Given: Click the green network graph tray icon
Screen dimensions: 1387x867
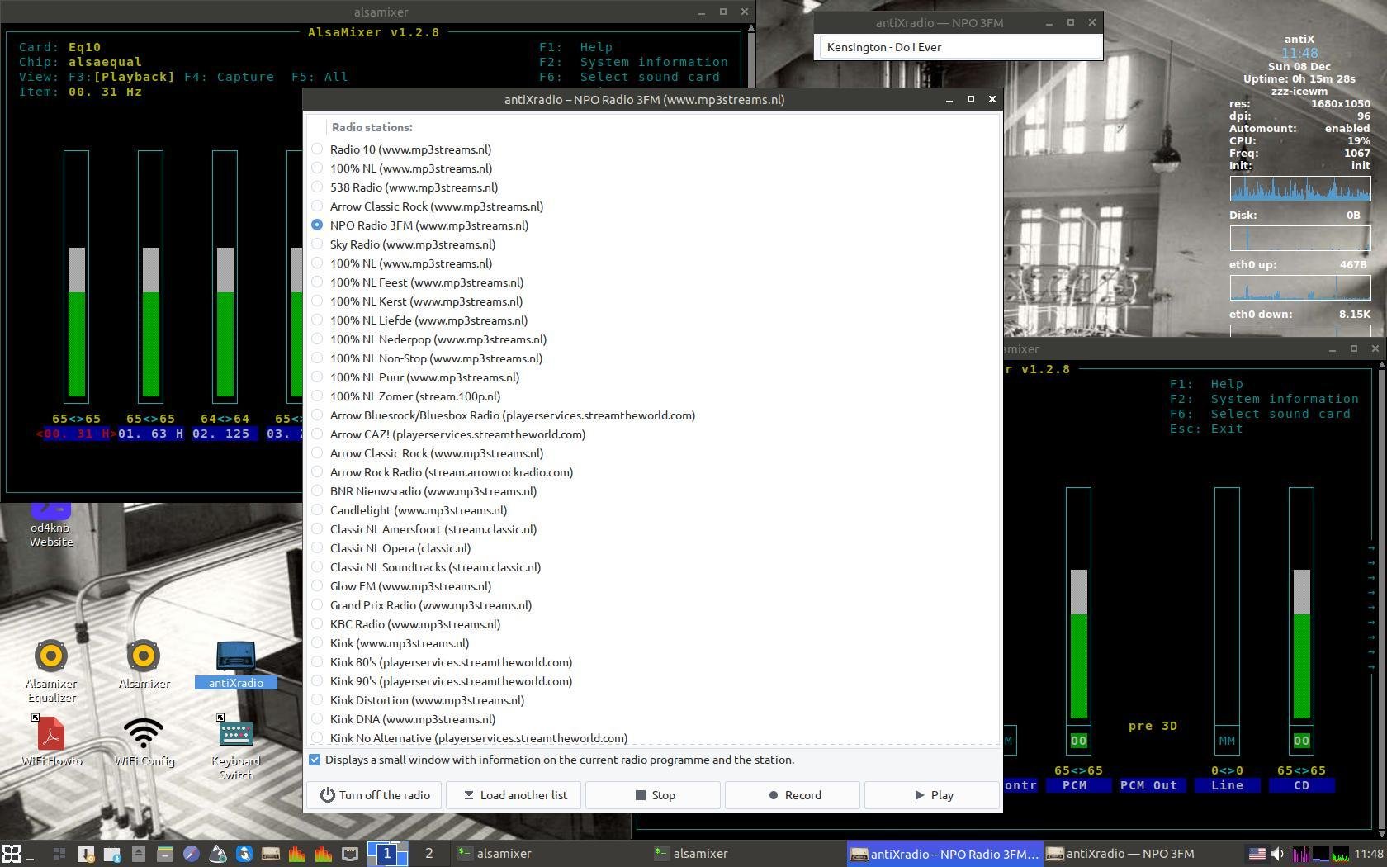Looking at the screenshot, I should click(1340, 854).
